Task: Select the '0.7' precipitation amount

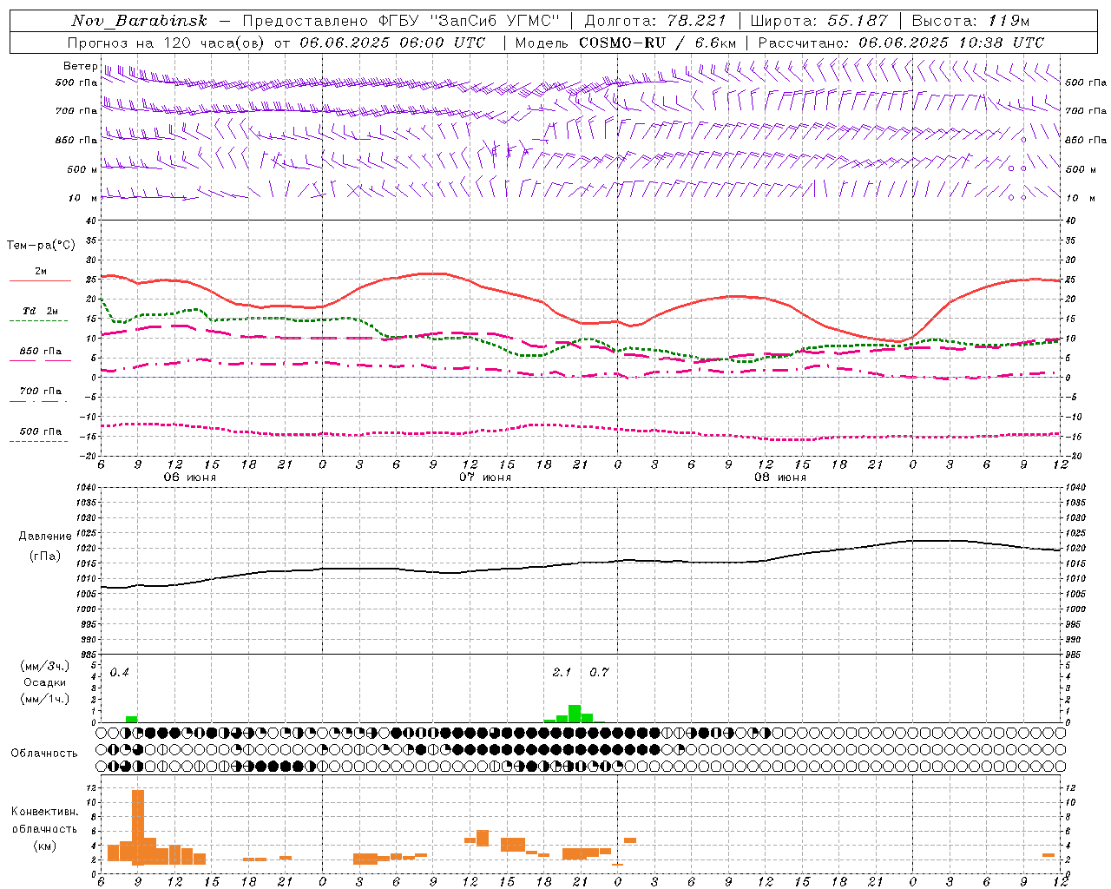Action: [600, 673]
